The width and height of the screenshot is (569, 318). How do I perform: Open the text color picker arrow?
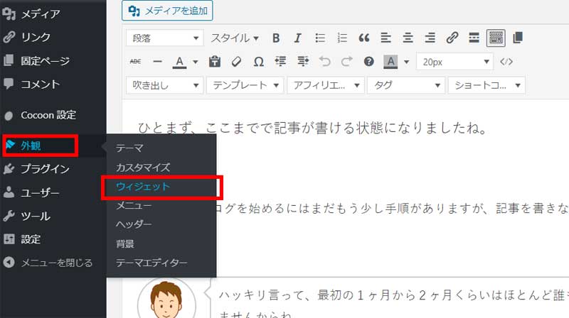point(194,62)
